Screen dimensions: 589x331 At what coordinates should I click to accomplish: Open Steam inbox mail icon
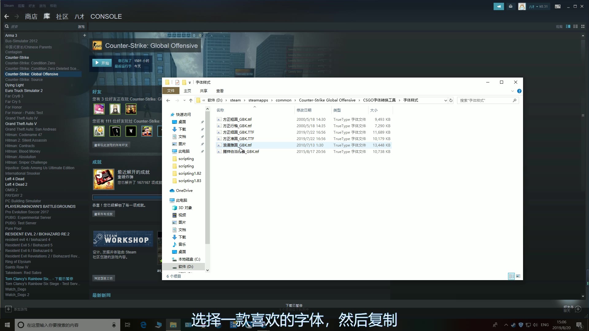click(510, 6)
